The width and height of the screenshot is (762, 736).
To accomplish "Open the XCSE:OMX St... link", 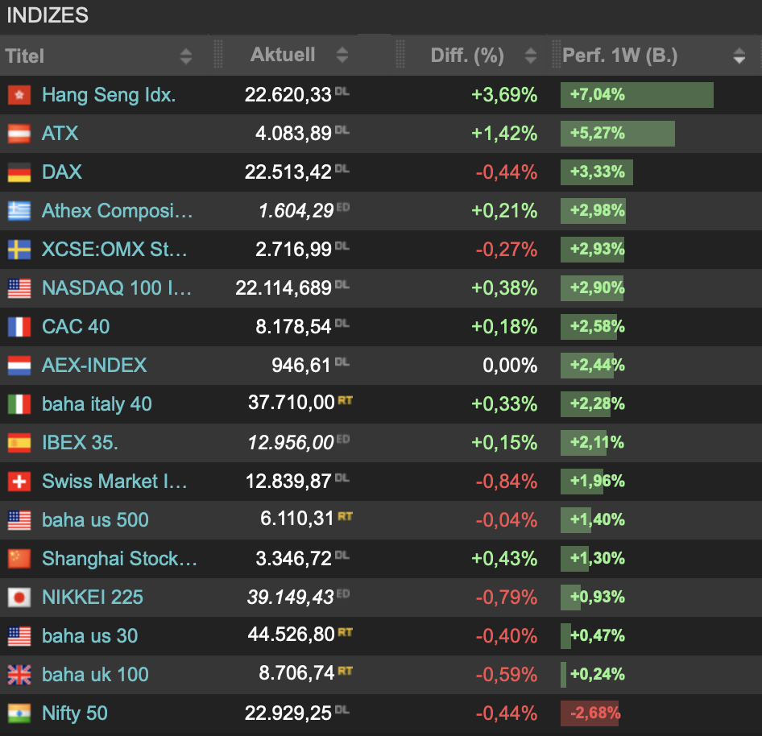I will tap(114, 249).
